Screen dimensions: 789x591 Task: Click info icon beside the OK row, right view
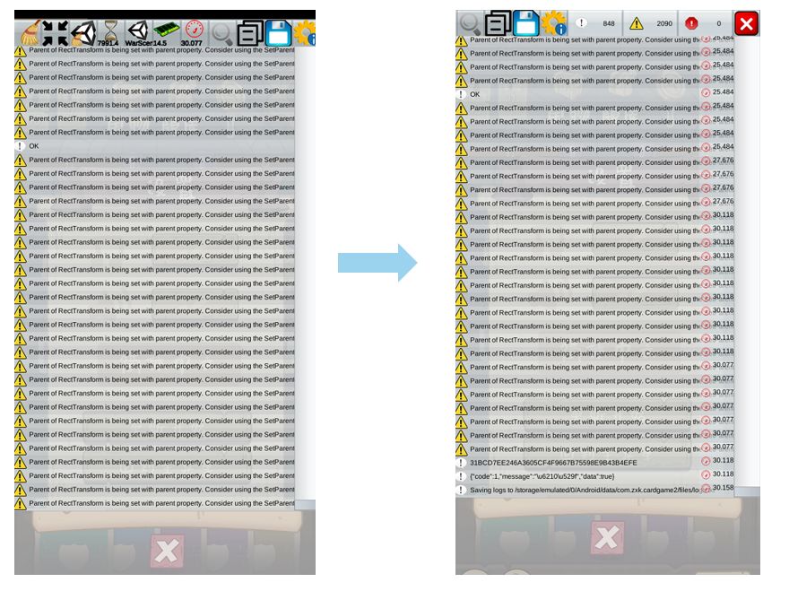tap(461, 94)
